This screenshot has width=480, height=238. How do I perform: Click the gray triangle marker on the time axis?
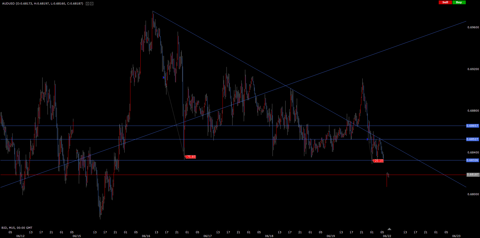tap(389, 229)
